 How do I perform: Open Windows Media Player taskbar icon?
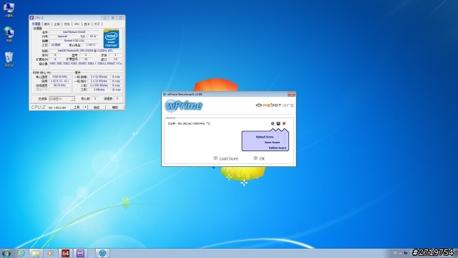coord(50,253)
